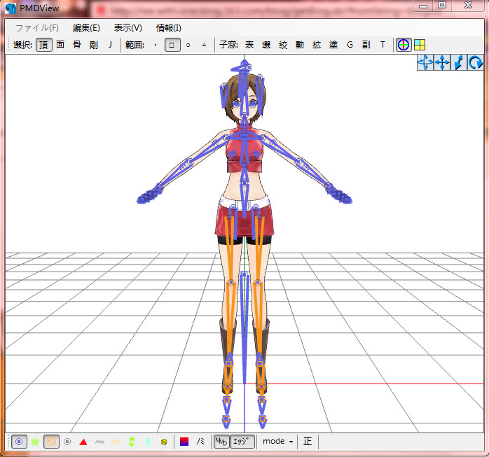
Task: Toggle bone selection mode 骨
Action: (x=77, y=45)
